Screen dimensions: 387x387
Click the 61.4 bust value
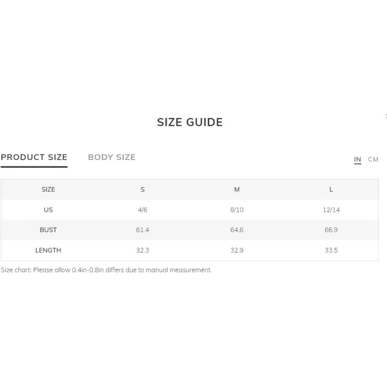pyautogui.click(x=143, y=230)
